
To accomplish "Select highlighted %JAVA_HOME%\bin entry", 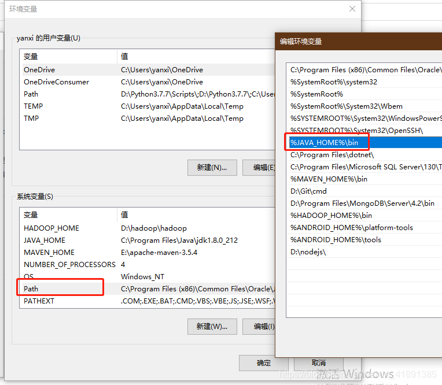I will pos(364,143).
